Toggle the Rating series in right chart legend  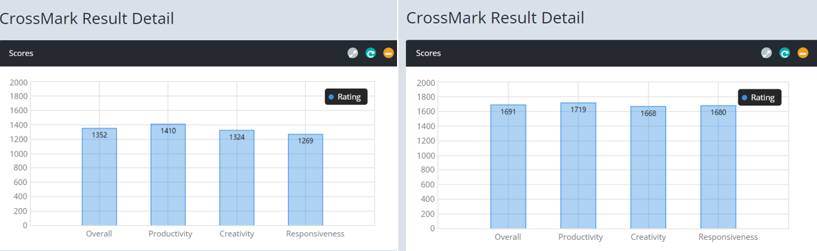pos(760,97)
